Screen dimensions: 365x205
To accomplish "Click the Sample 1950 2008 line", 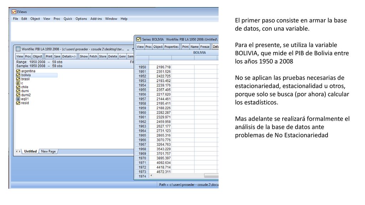I will tap(39, 66).
